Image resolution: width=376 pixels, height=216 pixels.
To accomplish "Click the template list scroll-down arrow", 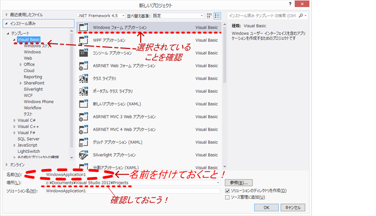I will (x=225, y=167).
